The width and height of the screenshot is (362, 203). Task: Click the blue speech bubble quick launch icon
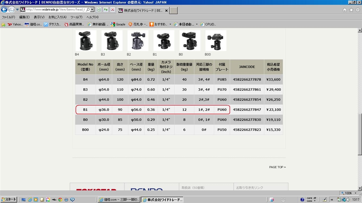coord(72,199)
